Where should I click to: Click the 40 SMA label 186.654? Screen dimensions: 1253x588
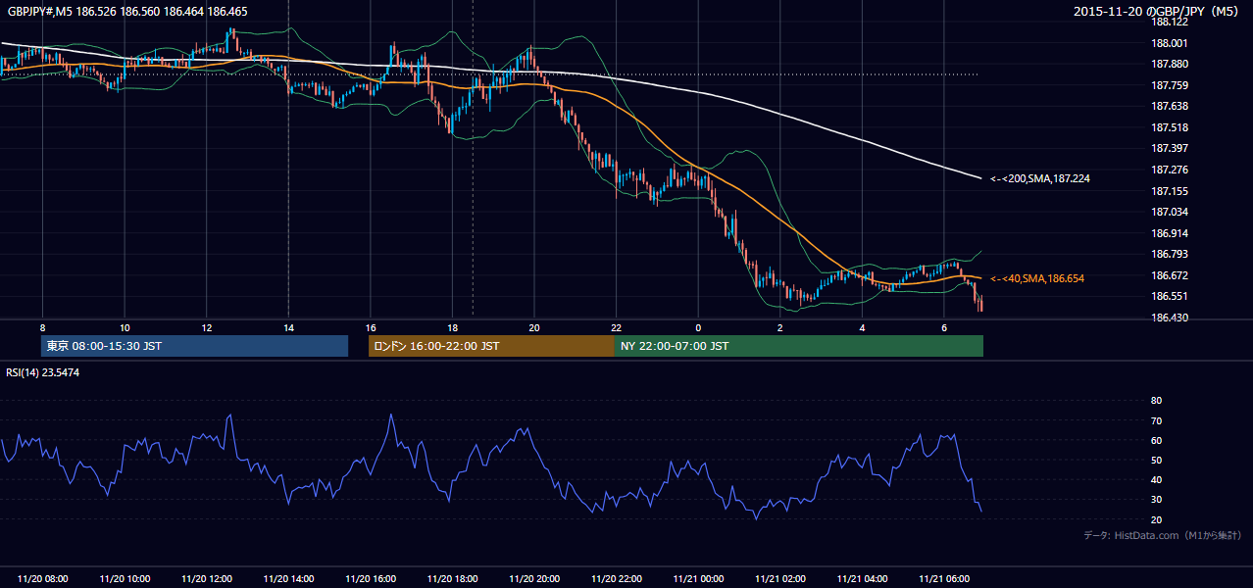[1037, 278]
